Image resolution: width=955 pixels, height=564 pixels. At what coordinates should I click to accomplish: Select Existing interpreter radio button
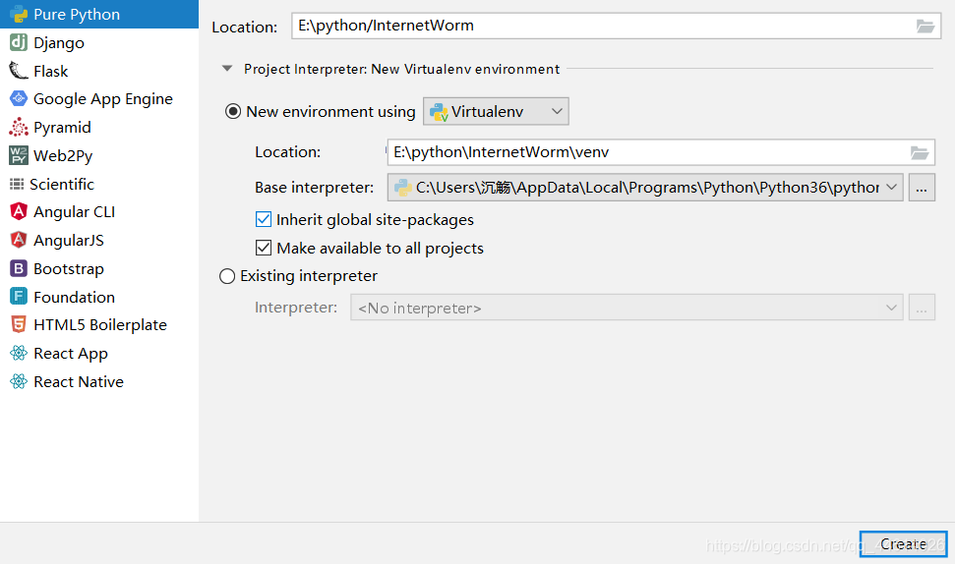tap(227, 276)
